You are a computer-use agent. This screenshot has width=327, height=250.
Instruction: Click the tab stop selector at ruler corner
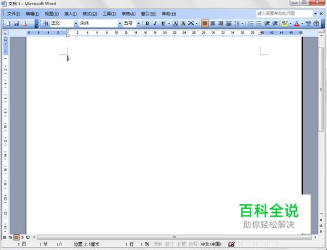pyautogui.click(x=5, y=33)
